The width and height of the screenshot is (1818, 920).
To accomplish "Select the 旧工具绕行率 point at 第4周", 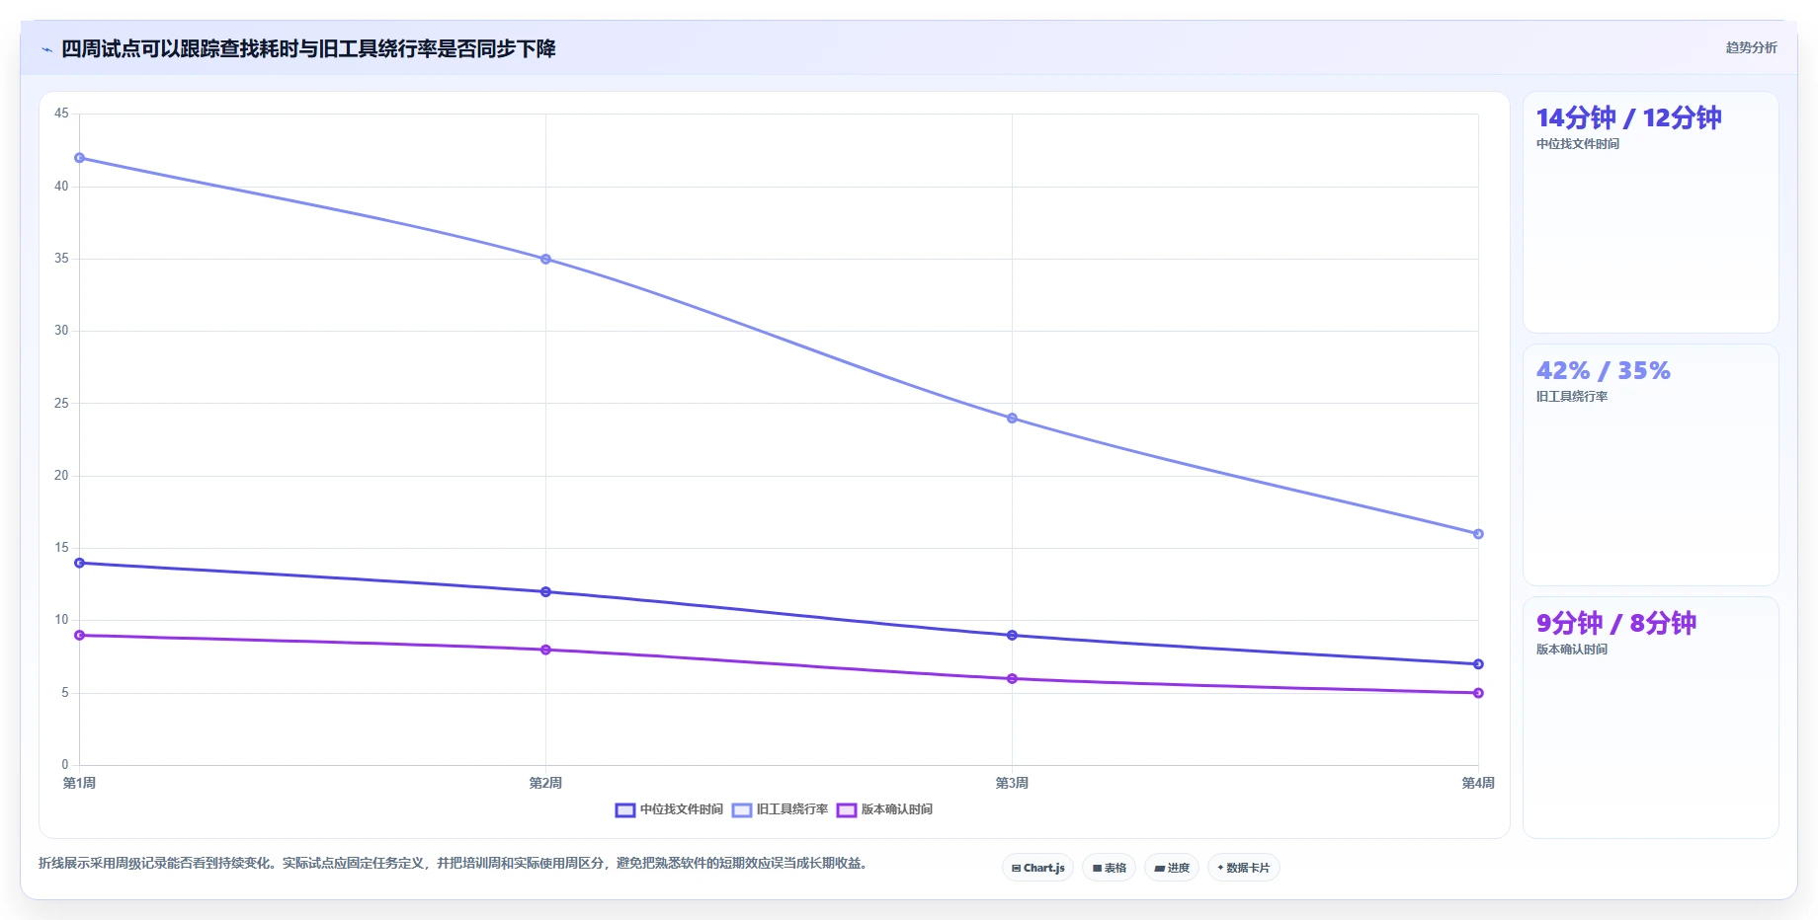I will [x=1478, y=534].
